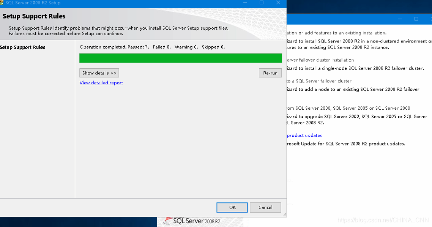Click the 'Failed 0.' status text
The image size is (432, 227).
pyautogui.click(x=162, y=47)
